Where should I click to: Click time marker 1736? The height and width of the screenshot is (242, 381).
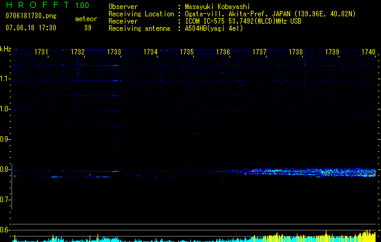click(x=223, y=52)
